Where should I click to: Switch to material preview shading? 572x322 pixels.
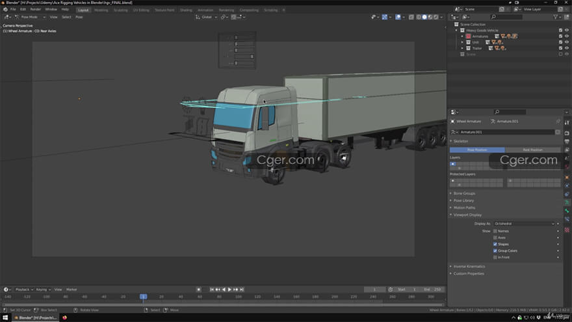(x=430, y=17)
